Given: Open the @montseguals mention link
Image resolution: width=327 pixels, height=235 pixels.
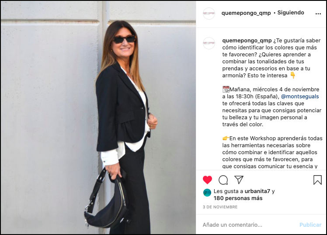Looking at the screenshot, I should click(x=300, y=97).
